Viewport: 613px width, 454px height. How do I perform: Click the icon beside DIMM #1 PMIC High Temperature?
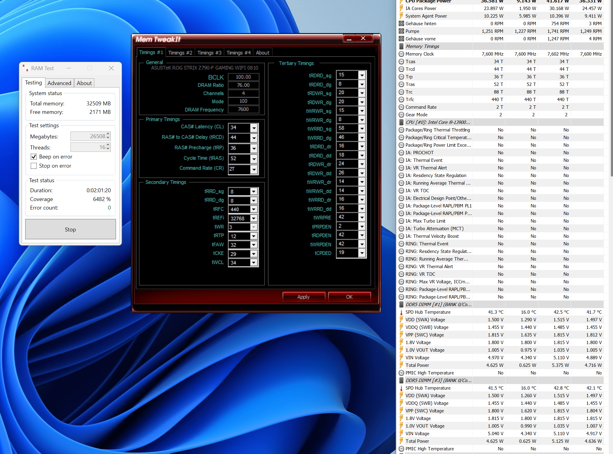coord(401,373)
